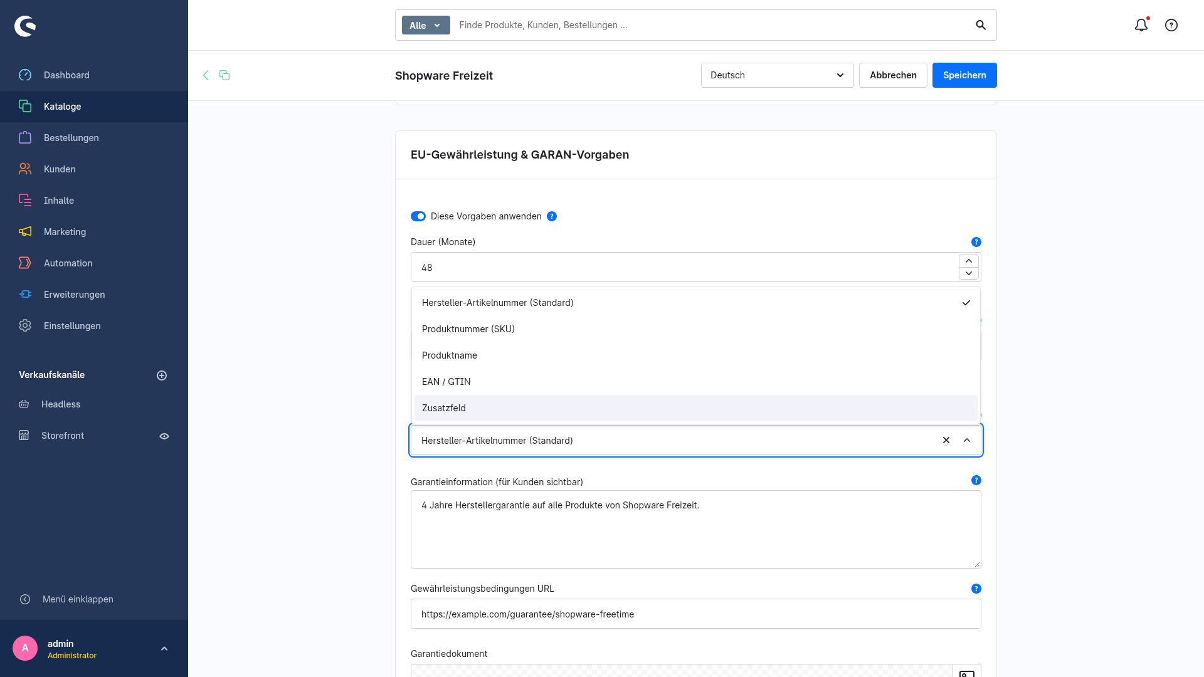Pick the Zusatzfeld option
Image resolution: width=1204 pixels, height=677 pixels.
pos(696,408)
